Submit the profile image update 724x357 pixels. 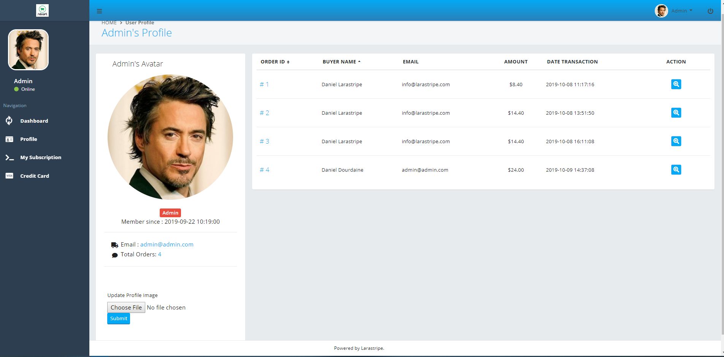tap(119, 319)
